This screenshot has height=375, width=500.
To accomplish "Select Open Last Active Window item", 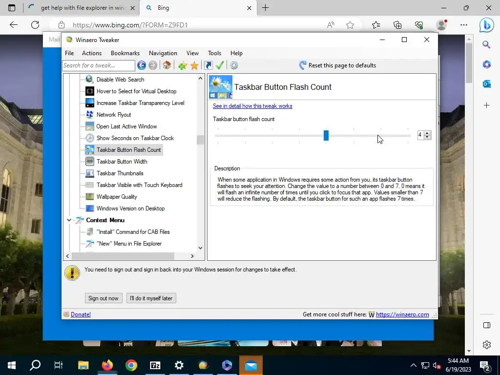I will tap(126, 126).
